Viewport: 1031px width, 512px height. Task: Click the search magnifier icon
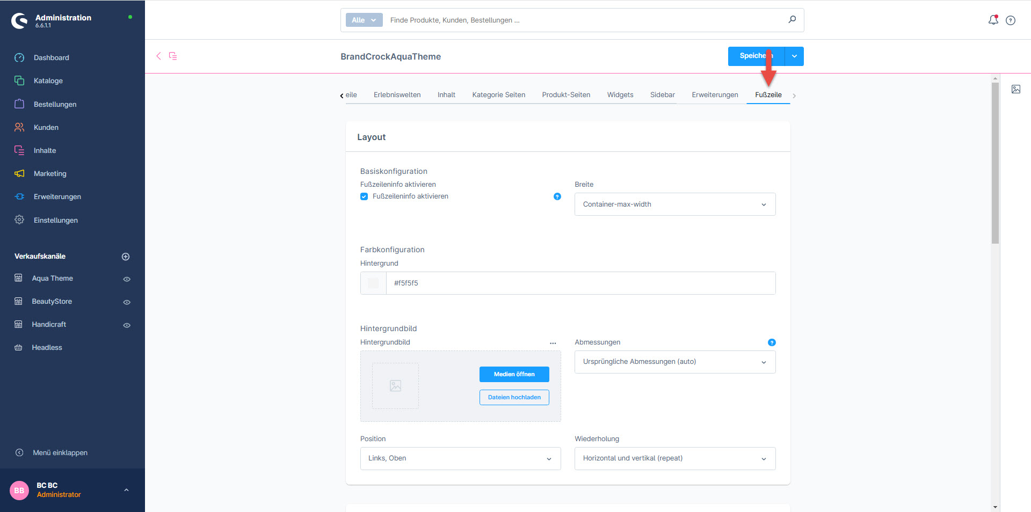coord(792,20)
